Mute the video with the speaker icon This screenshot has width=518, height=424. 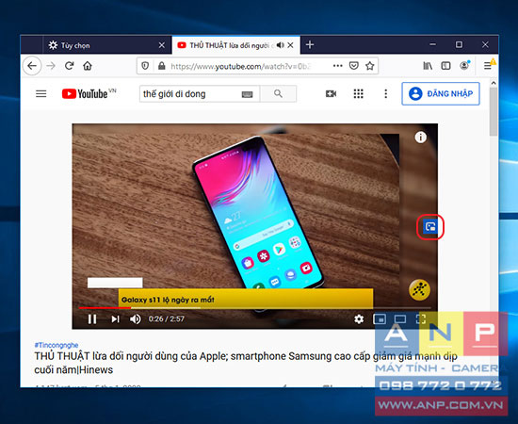tap(135, 319)
